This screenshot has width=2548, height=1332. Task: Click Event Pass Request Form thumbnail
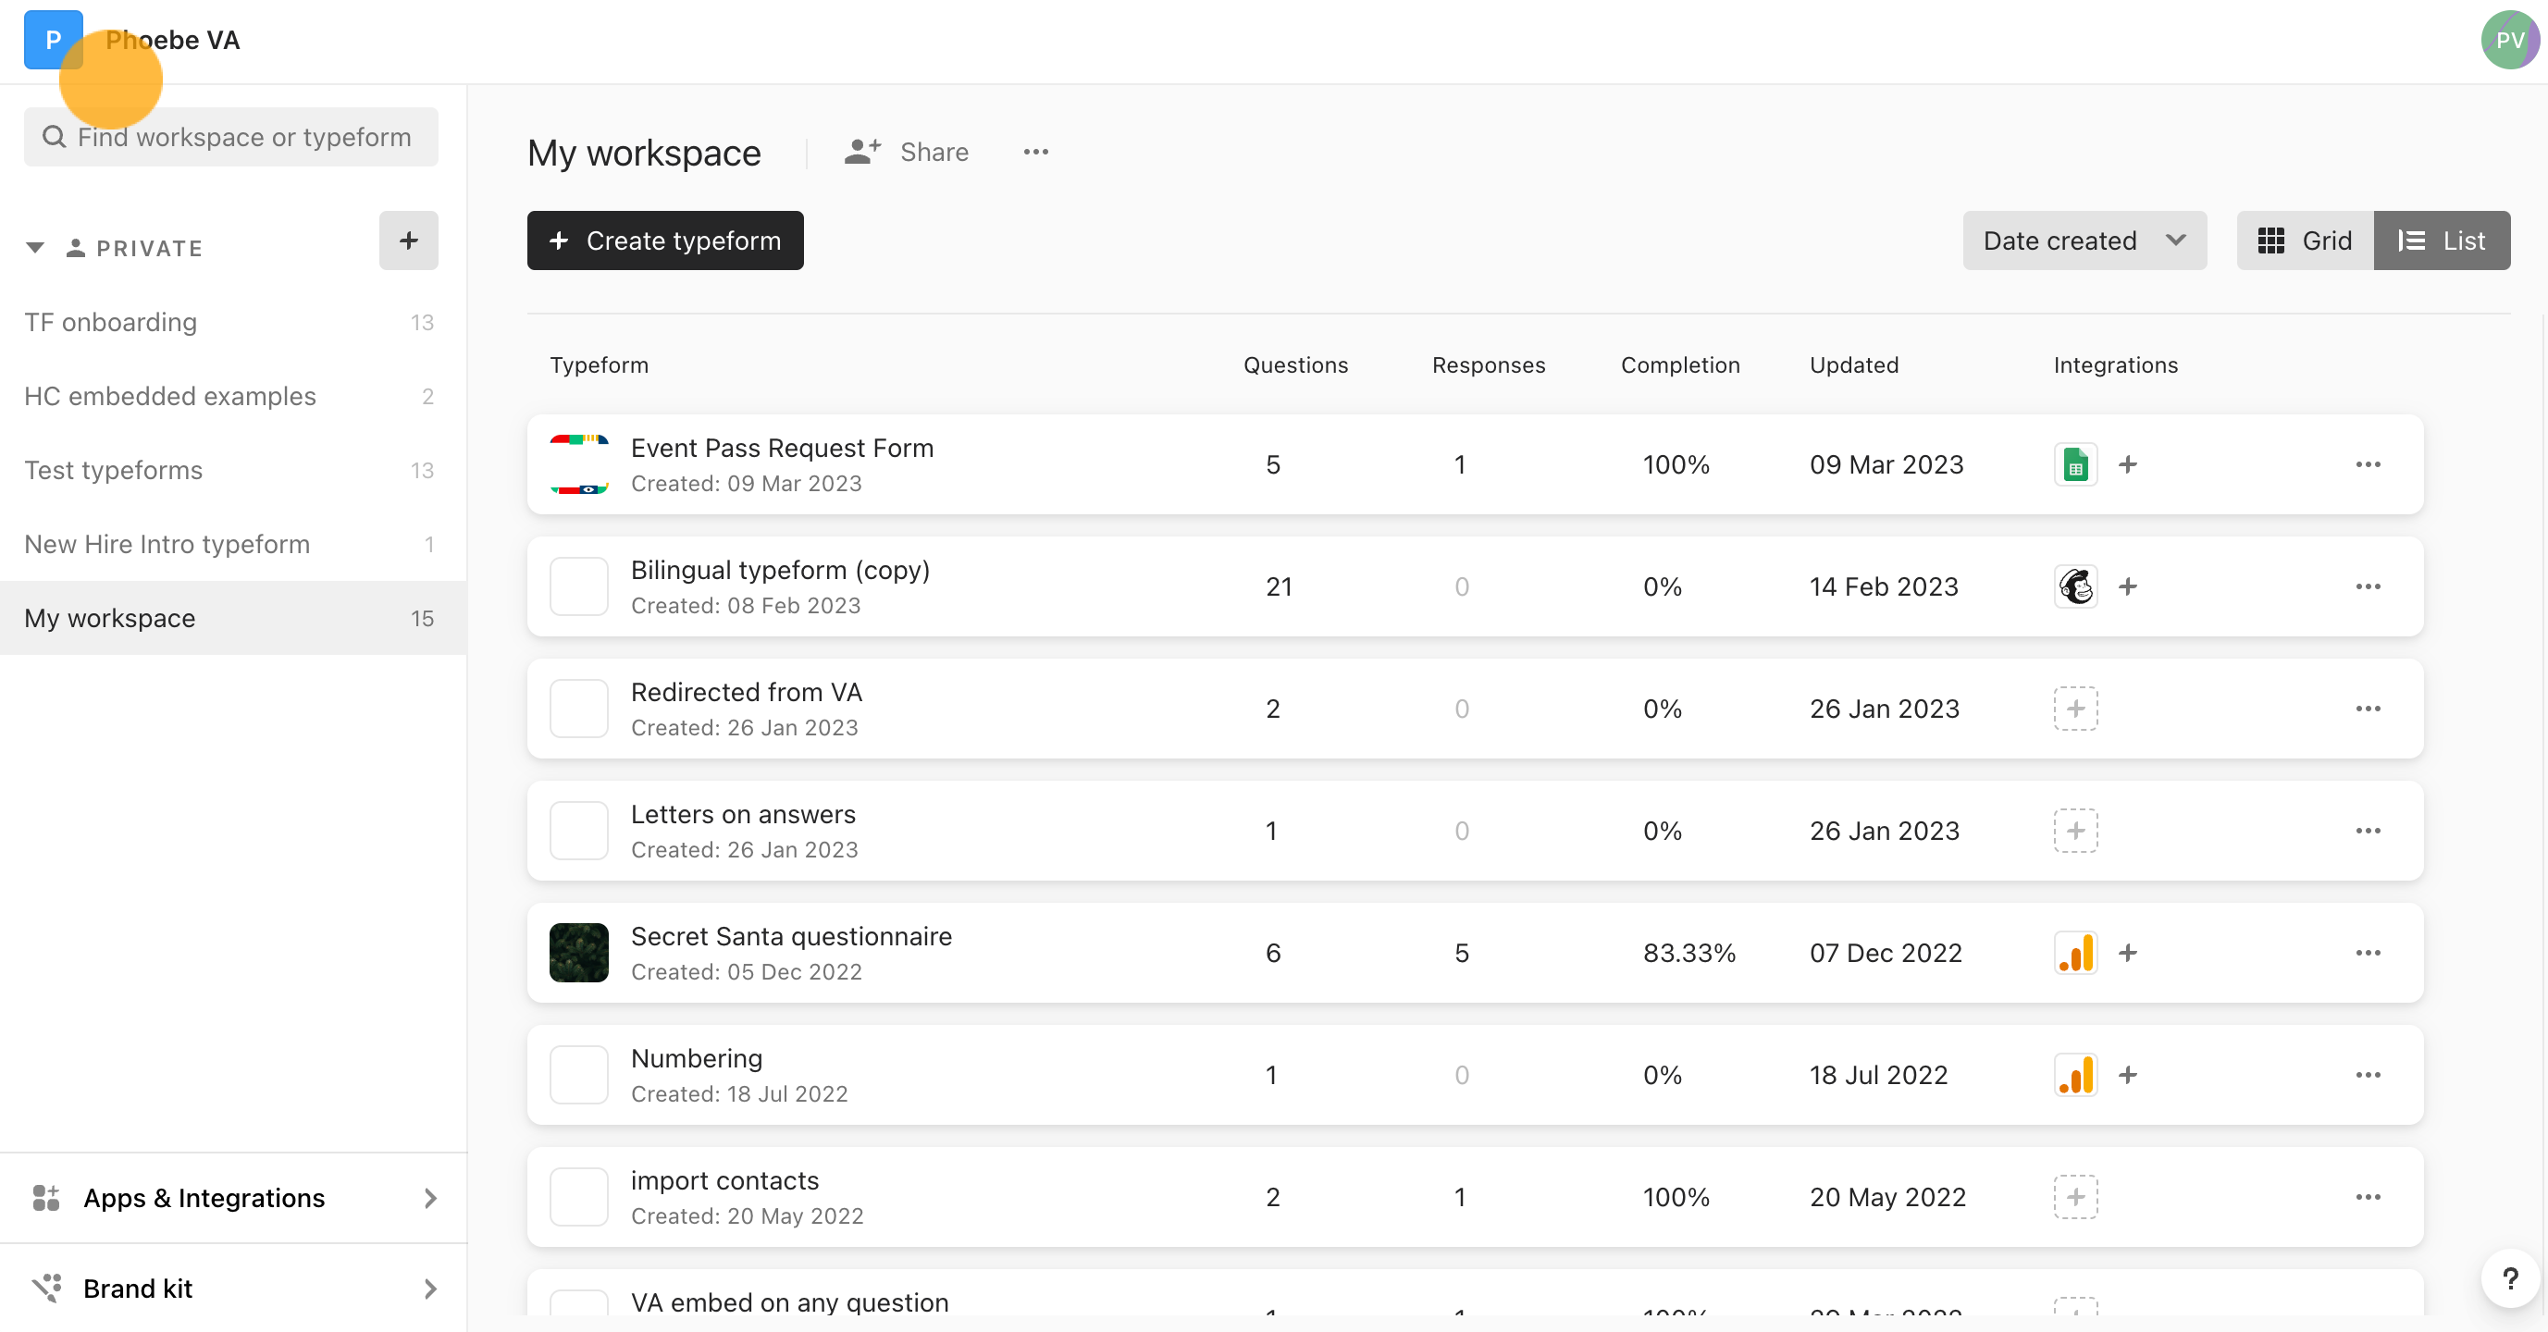(578, 464)
